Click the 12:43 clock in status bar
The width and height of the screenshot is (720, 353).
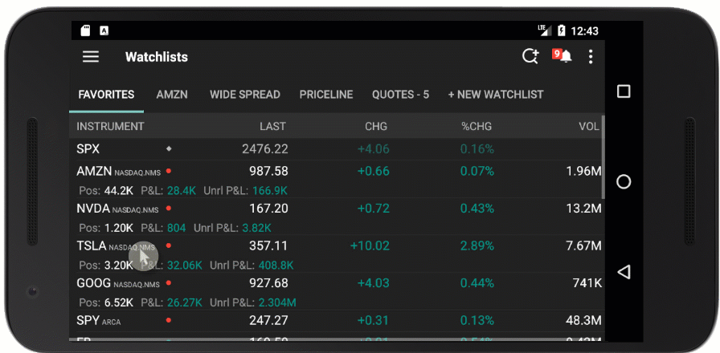pos(584,31)
